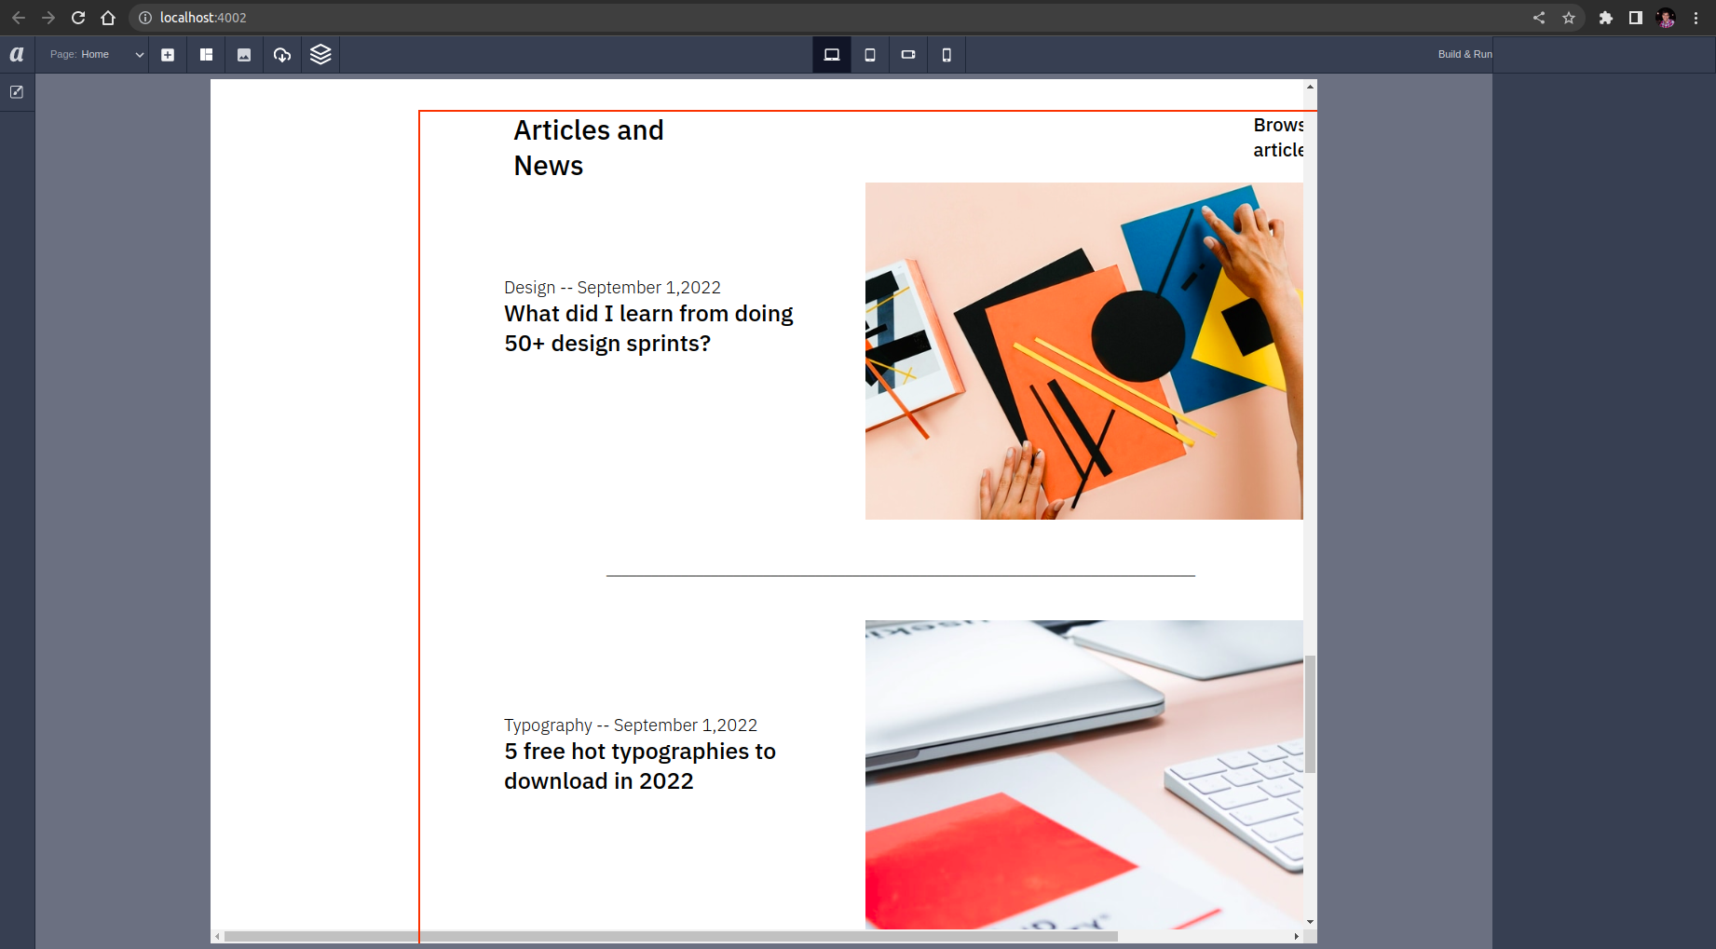Select the layout blocks icon in the toolbar
1716x949 pixels.
[206, 54]
